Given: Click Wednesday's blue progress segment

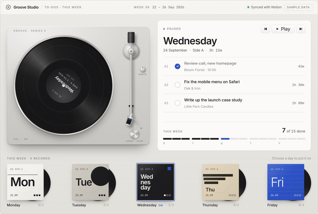Looking at the screenshot, I should click(225, 139).
